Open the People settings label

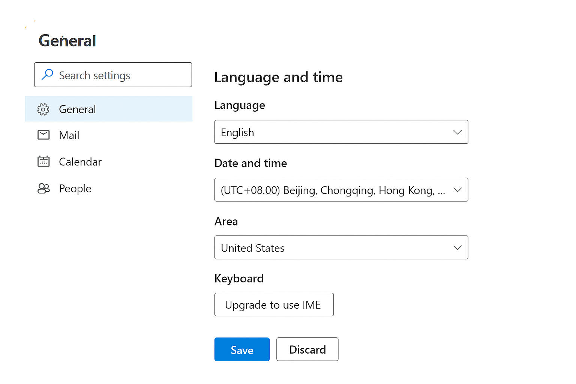[75, 189]
